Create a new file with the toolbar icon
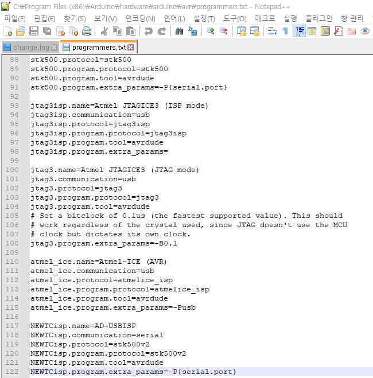The width and height of the screenshot is (373, 378). tap(7, 31)
